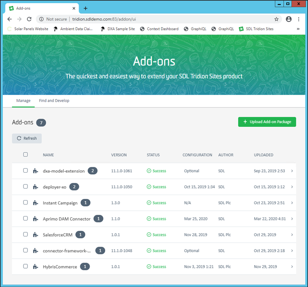Screen dimensions: 308x287
Task: Open the first GraphiQL bookmark
Action: (195, 29)
